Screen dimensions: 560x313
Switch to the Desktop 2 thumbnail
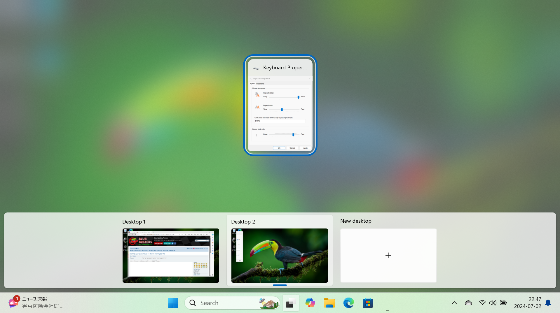coord(279,256)
